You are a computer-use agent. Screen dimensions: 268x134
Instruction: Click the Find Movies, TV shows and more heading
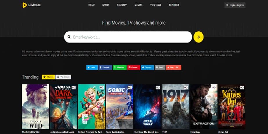[134, 23]
